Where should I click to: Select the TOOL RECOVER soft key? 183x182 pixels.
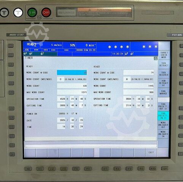164,74
